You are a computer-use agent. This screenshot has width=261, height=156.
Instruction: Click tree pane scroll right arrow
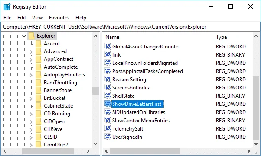pyautogui.click(x=88, y=151)
